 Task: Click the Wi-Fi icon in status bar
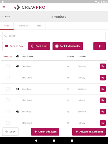click(96, 2)
